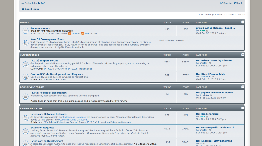The image size is (262, 146).
Task: Open the Extension Requests forum
Action: pyautogui.click(x=42, y=128)
